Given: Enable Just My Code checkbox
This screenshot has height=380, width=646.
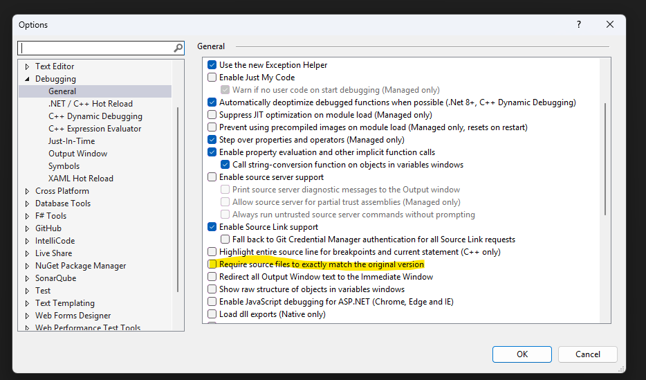Looking at the screenshot, I should tap(212, 78).
